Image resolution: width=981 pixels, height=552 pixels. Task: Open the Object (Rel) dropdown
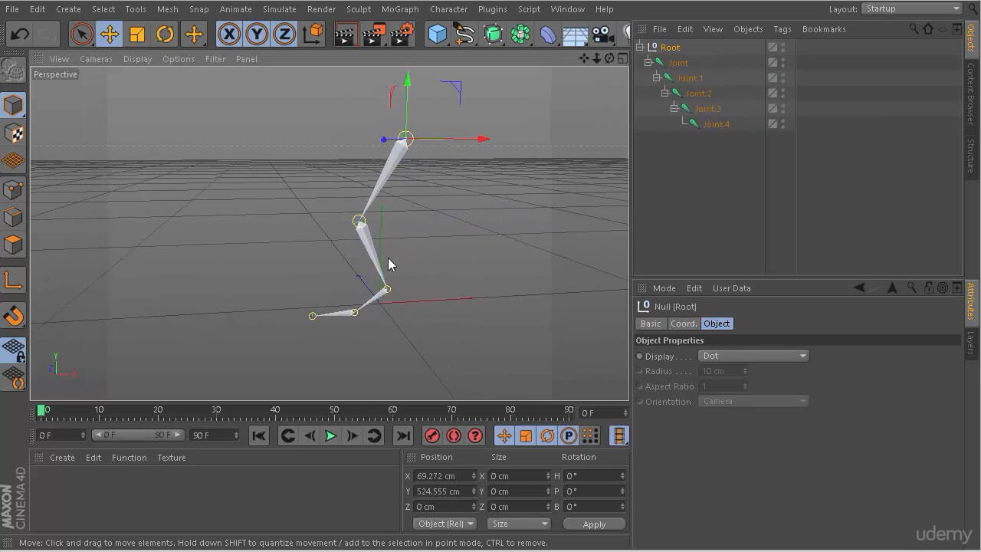(x=445, y=523)
